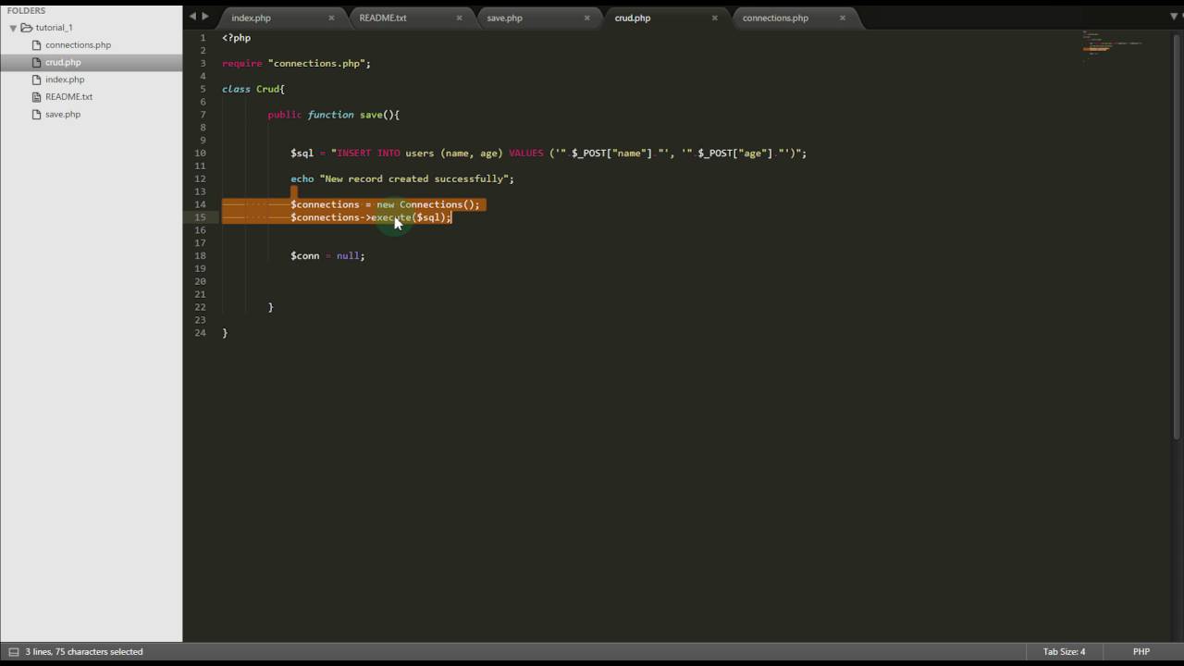Click the selection count status text
Screen dimensions: 1184x666
point(84,651)
